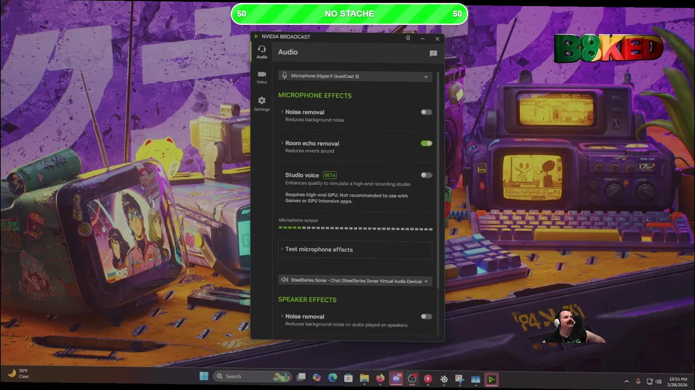This screenshot has width=695, height=390.
Task: Open Task View from the taskbar
Action: pyautogui.click(x=301, y=377)
